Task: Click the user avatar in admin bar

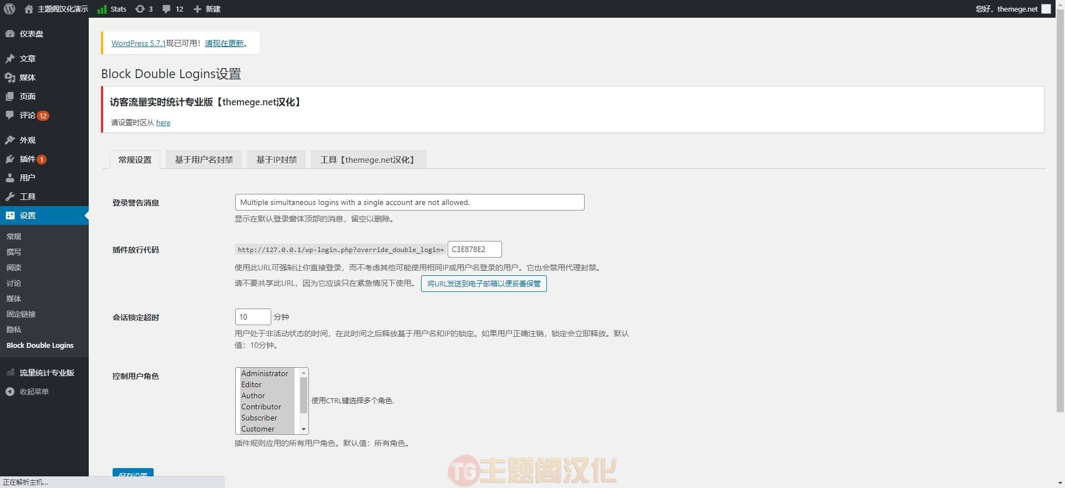Action: coord(1046,9)
